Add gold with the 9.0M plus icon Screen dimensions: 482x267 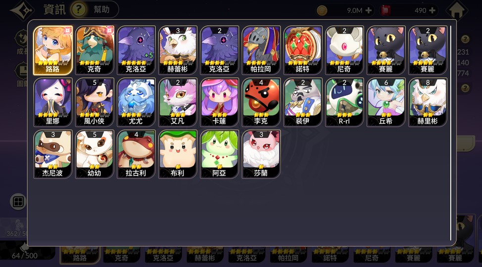click(x=368, y=10)
